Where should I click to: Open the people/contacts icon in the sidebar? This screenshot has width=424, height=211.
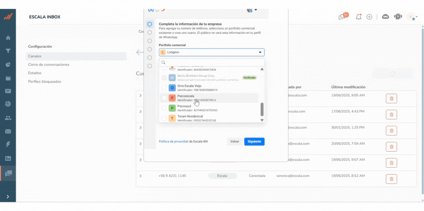click(x=8, y=118)
